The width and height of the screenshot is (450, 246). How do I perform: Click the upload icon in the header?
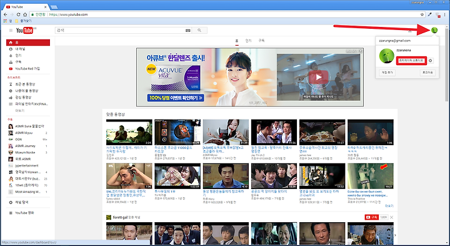point(410,30)
